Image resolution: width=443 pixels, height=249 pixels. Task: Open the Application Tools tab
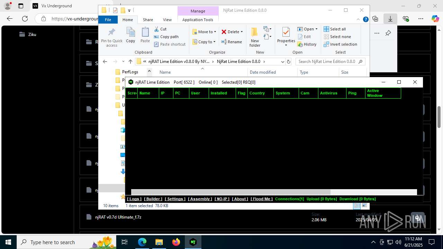198,20
